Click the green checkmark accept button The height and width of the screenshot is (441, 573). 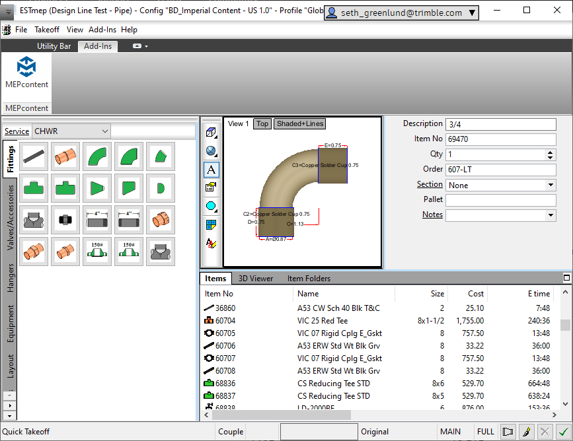coord(564,432)
